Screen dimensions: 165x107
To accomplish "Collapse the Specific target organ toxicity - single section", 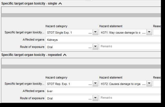I will coord(60,4).
